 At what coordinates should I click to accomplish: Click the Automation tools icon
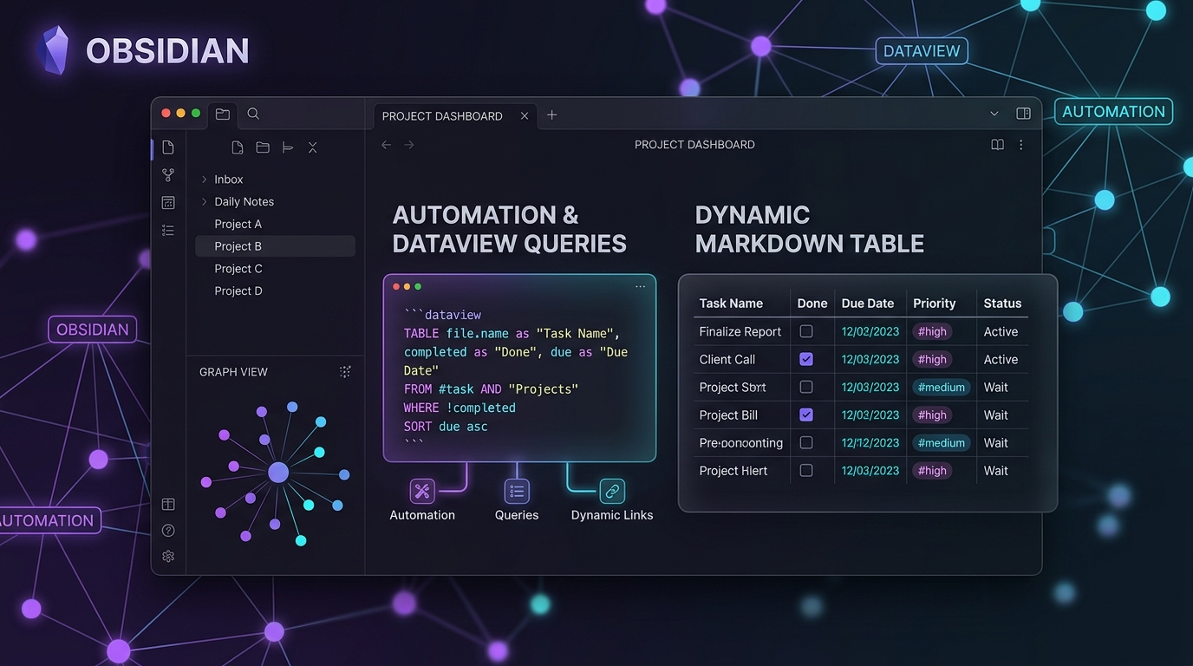[422, 492]
